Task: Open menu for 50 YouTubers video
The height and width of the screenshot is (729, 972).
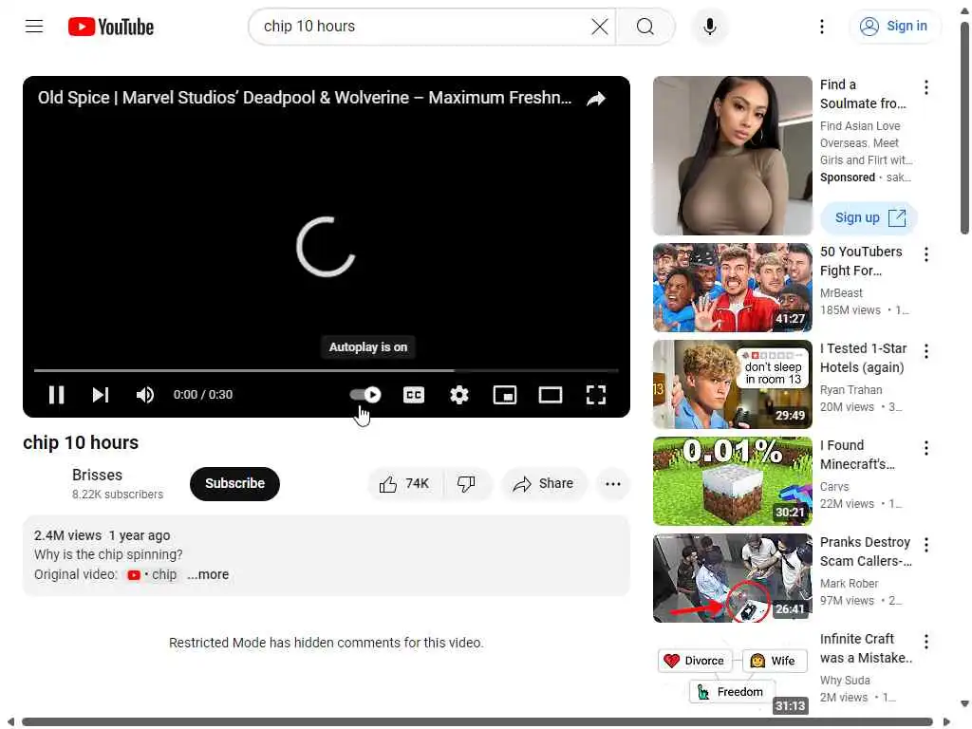Action: tap(926, 254)
